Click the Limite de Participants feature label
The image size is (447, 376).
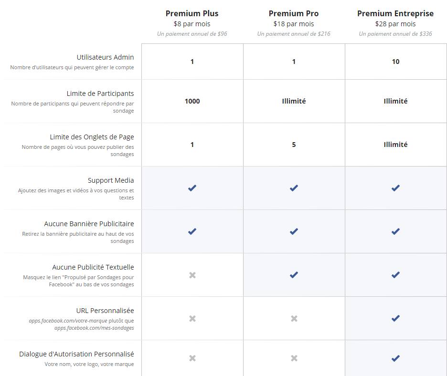tap(100, 94)
